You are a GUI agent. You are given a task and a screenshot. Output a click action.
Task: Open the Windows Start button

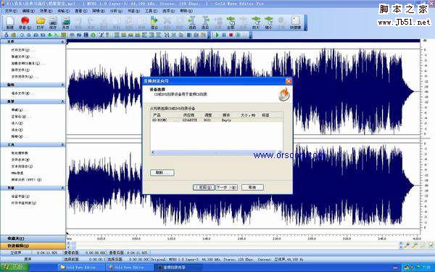click(x=14, y=268)
